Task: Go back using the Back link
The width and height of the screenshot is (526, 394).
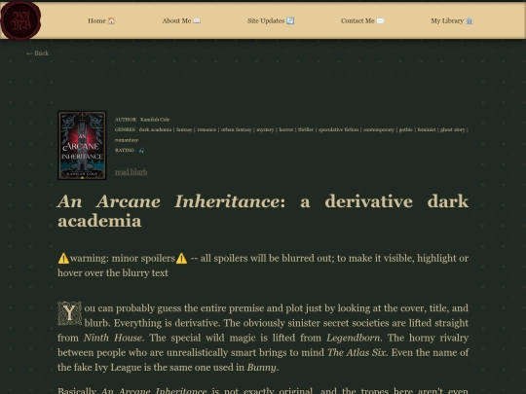Action: tap(38, 54)
